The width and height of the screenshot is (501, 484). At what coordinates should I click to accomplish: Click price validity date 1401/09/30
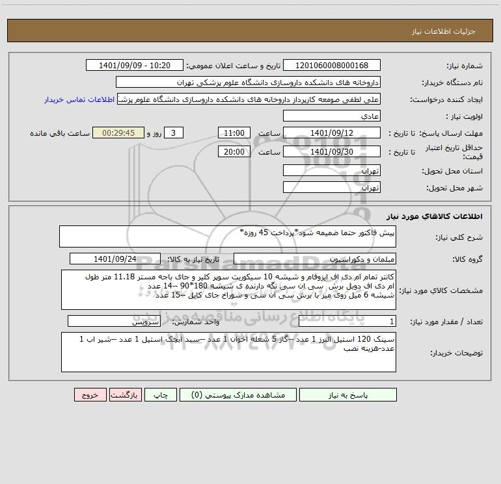click(332, 151)
